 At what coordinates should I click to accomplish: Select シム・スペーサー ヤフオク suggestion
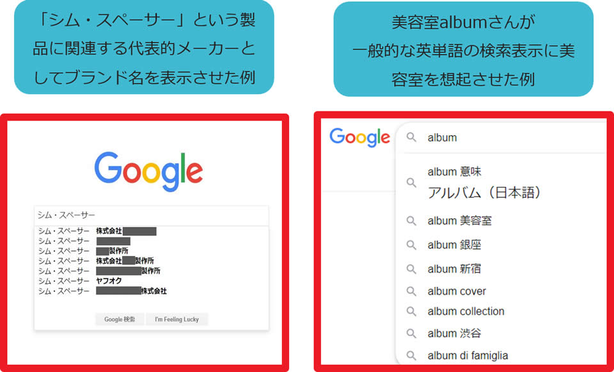[81, 280]
